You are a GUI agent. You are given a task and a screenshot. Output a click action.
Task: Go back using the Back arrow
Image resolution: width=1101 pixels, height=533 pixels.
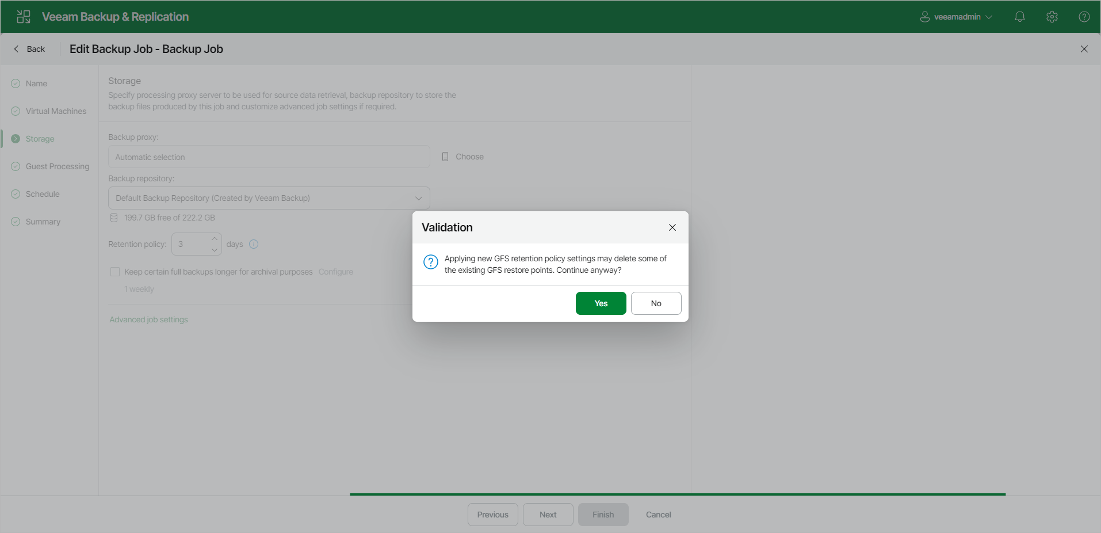point(29,49)
